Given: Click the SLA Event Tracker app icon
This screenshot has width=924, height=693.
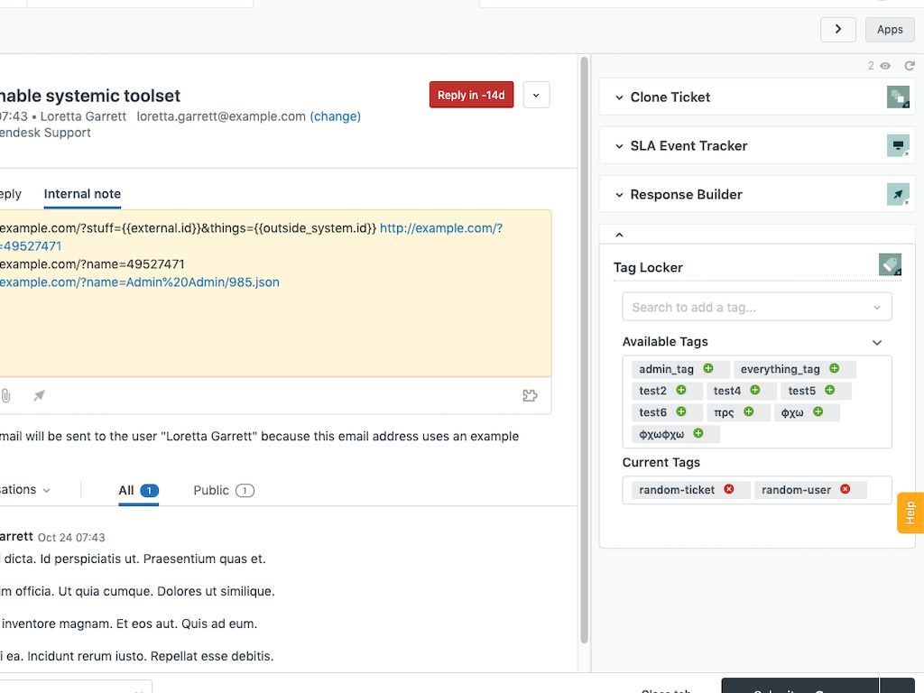Looking at the screenshot, I should click(897, 146).
